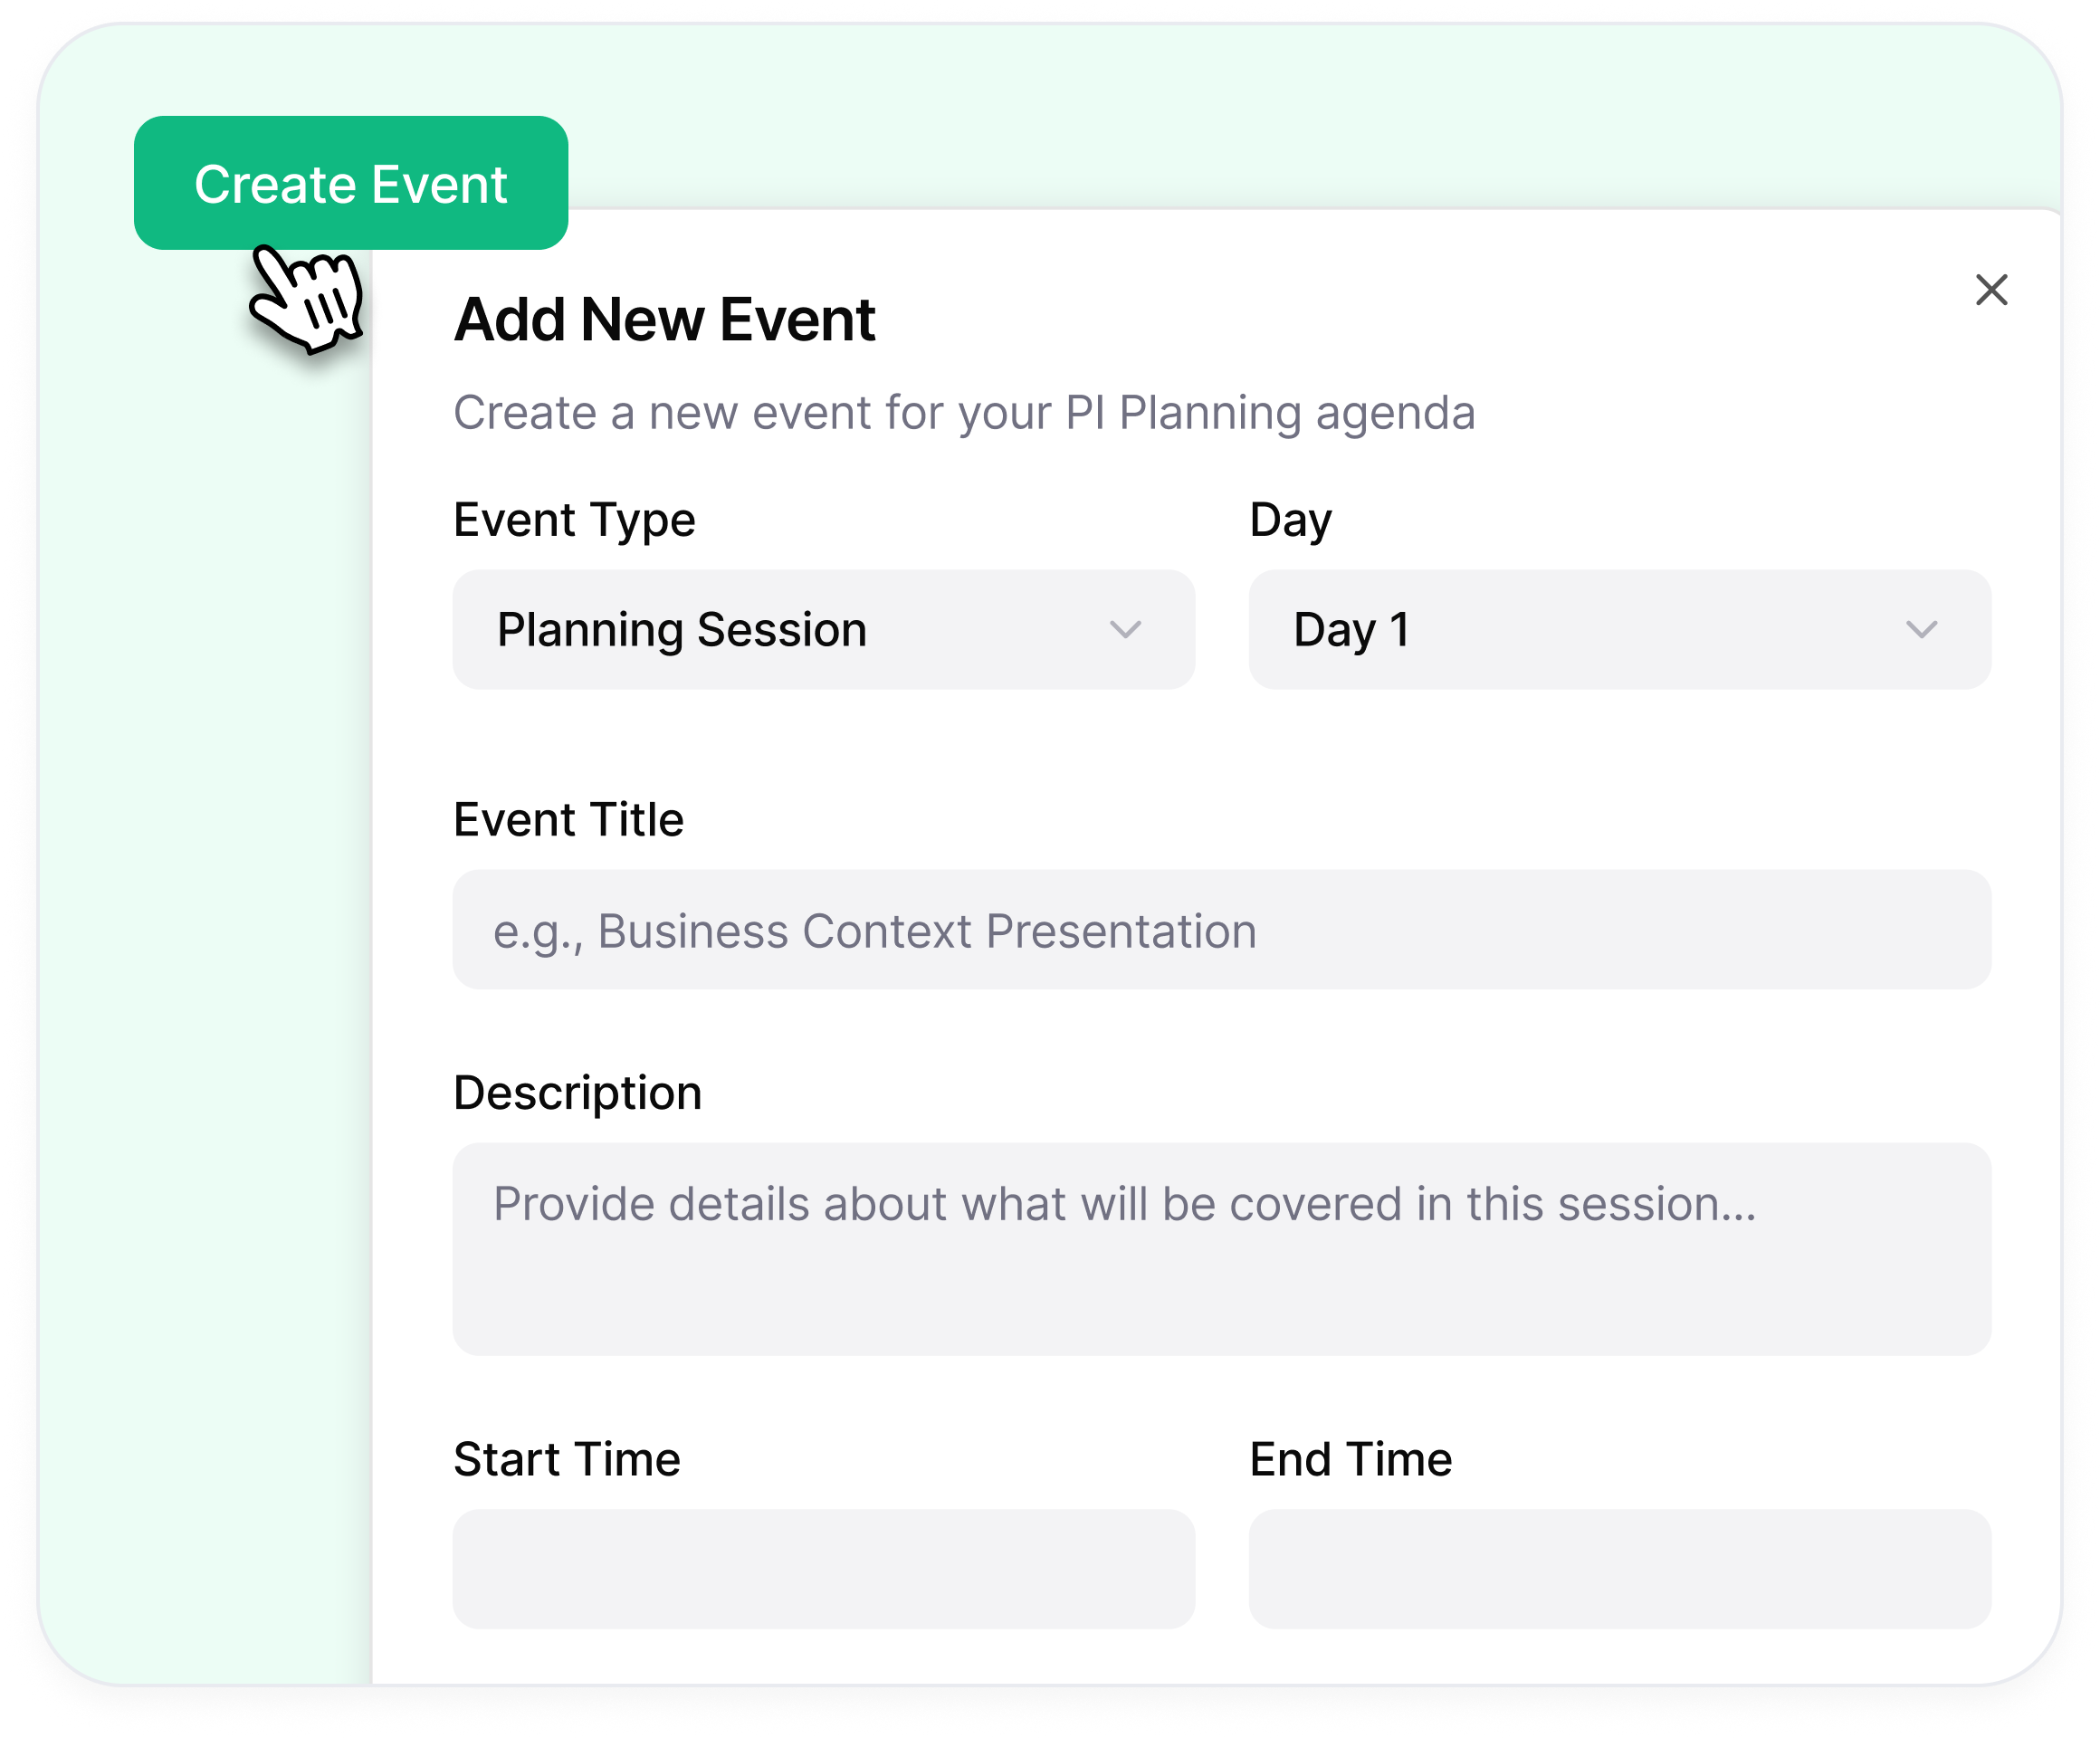
Task: Click the hand pointer cursor icon
Action: [308, 298]
